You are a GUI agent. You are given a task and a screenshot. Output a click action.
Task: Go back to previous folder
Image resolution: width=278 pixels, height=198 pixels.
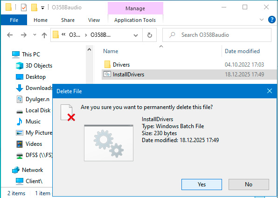tap(10, 35)
